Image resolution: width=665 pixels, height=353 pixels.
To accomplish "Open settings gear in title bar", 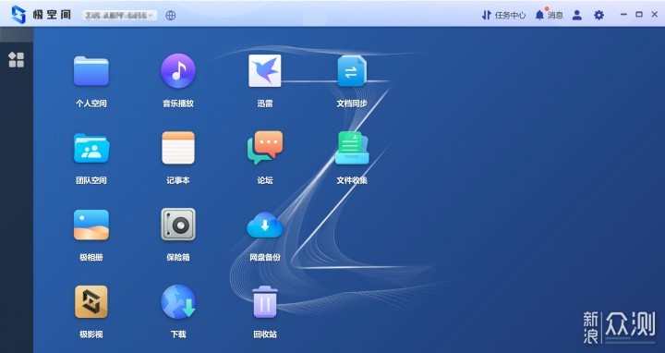I will pos(598,16).
